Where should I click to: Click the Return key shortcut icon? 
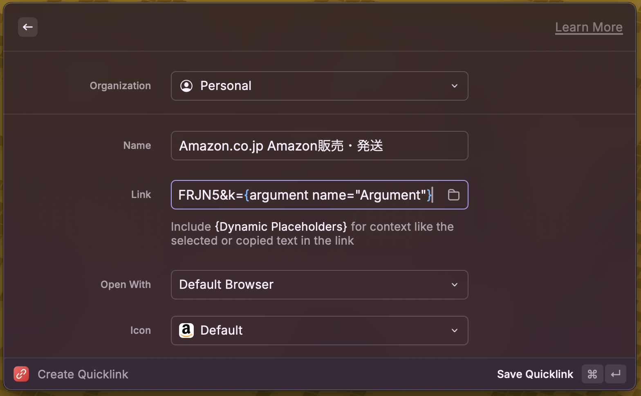click(x=616, y=374)
